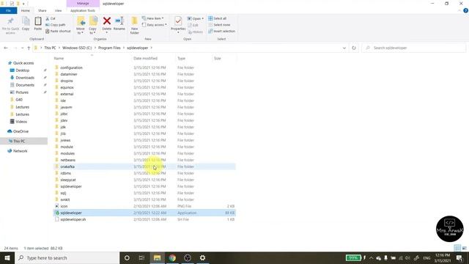The height and width of the screenshot is (264, 469).
Task: Switch to the View ribbon tab
Action: pos(59,10)
